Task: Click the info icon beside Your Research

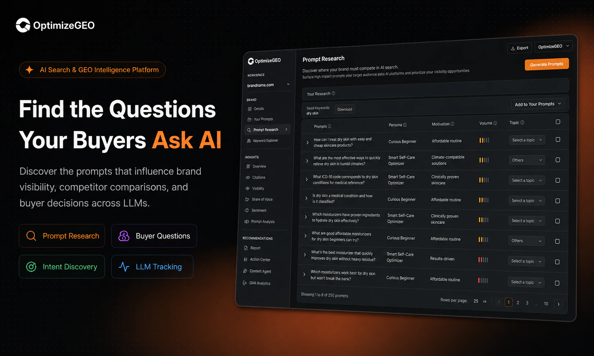Action: pos(333,93)
